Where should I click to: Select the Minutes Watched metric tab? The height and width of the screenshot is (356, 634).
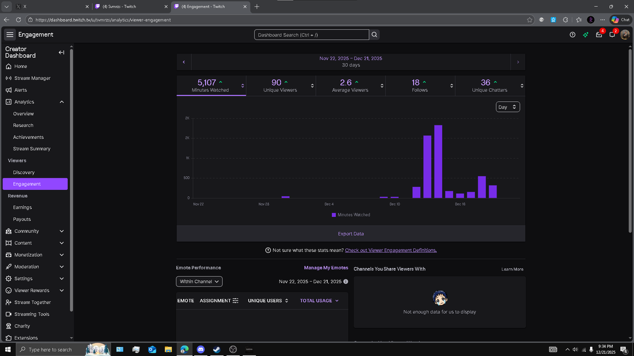click(x=211, y=85)
